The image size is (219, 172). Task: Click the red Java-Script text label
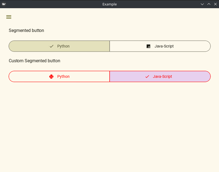[x=163, y=76]
